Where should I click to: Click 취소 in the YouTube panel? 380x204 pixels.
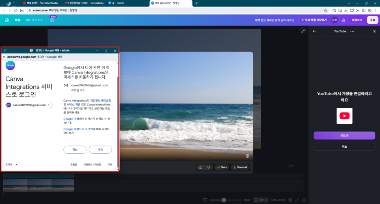(x=344, y=147)
